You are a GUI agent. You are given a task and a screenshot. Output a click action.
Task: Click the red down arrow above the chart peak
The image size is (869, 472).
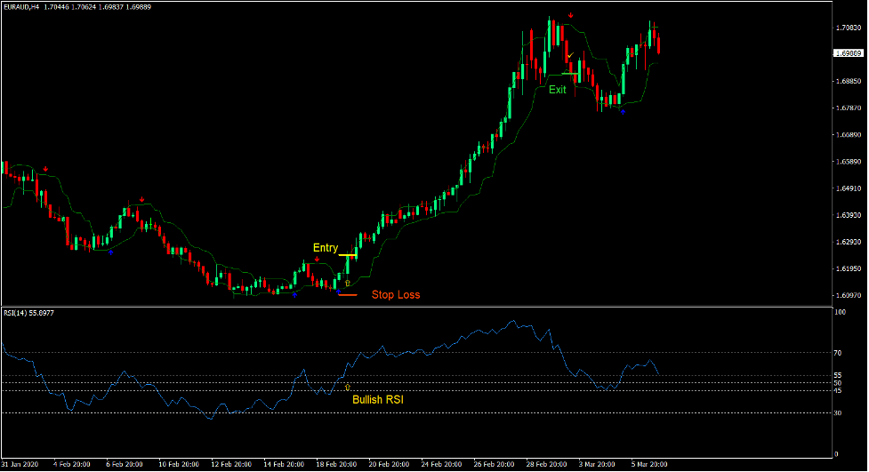click(x=571, y=16)
